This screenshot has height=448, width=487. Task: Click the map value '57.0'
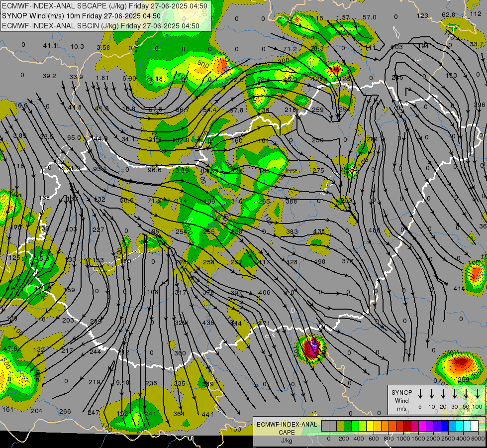coord(369,17)
